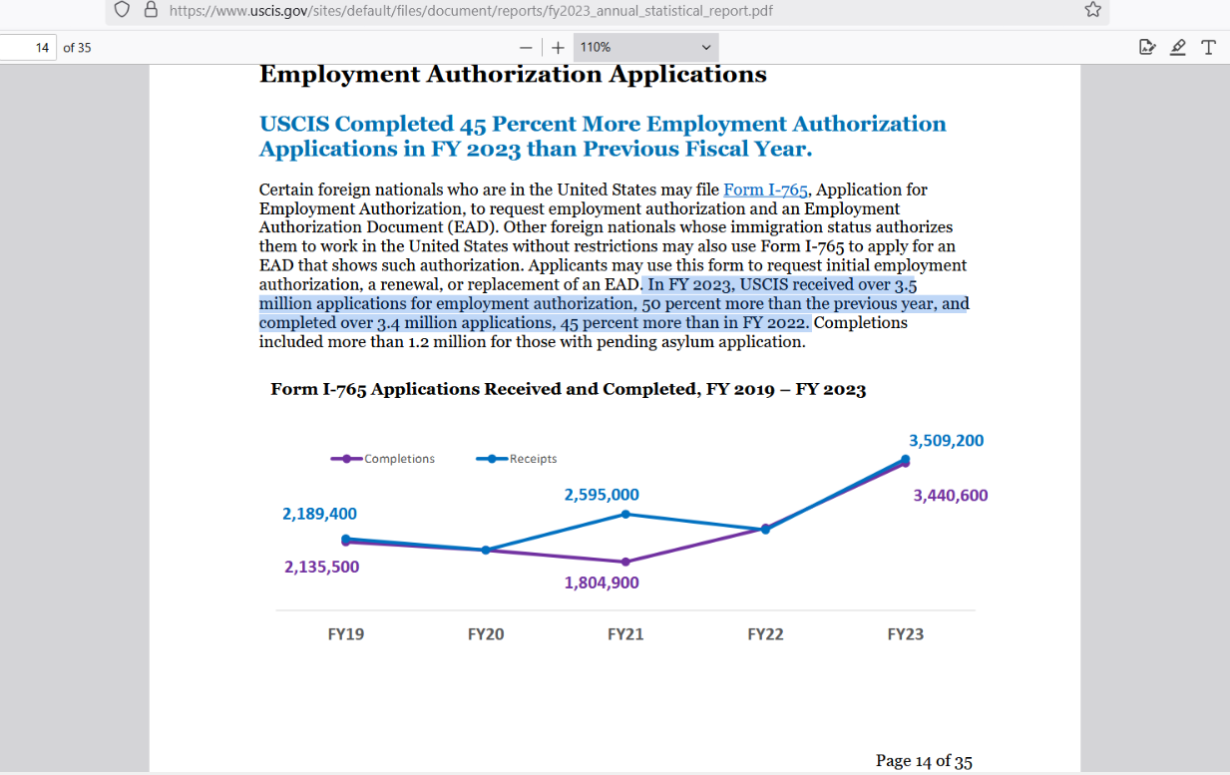Zoom out with the minus button
Viewport: 1230px width, 775px height.
pos(526,47)
